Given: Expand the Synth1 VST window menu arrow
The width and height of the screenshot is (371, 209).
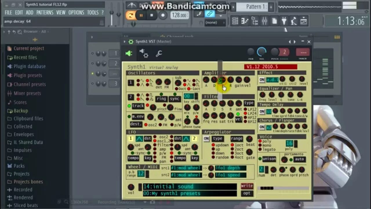Looking at the screenshot, I should (x=125, y=42).
